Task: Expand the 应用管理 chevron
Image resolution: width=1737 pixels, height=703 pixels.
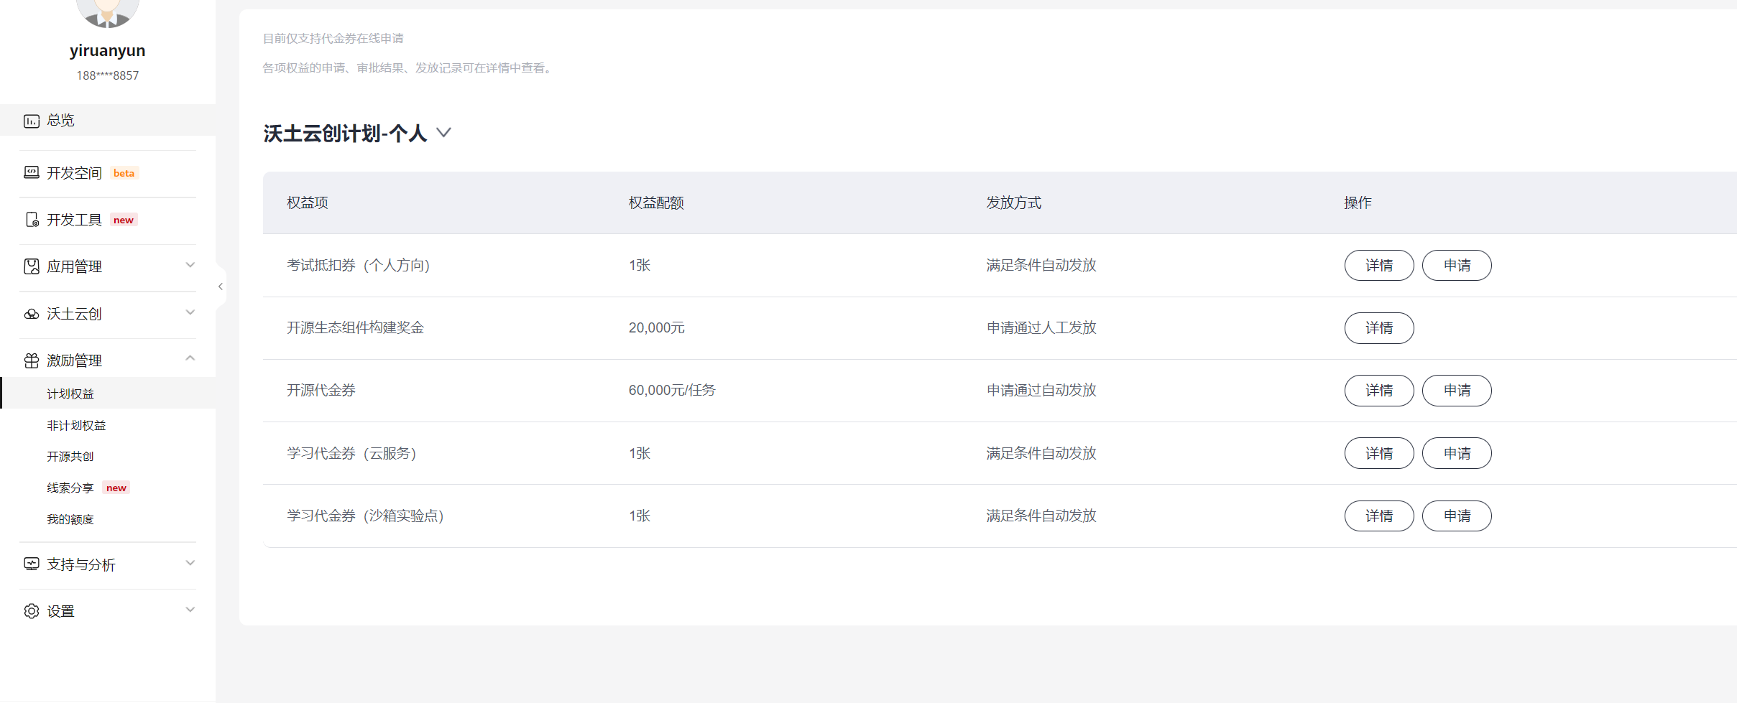Action: [x=190, y=265]
